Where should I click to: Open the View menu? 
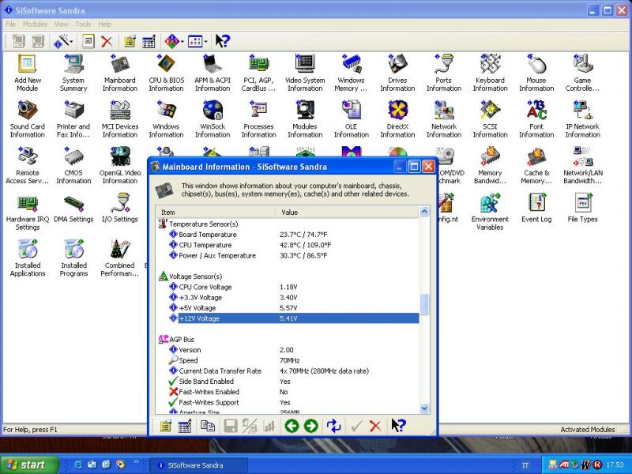[62, 24]
